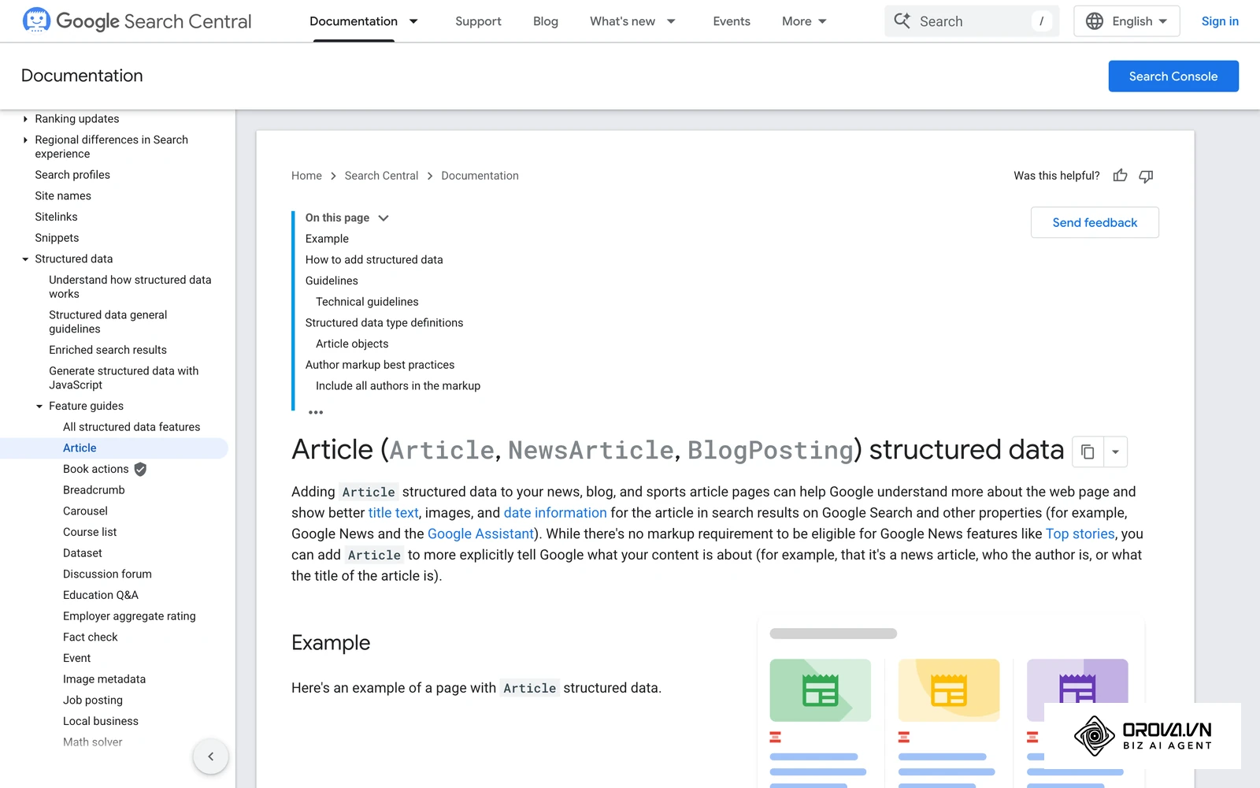1260x788 pixels.
Task: Click the thumbs up helpful icon
Action: point(1120,176)
